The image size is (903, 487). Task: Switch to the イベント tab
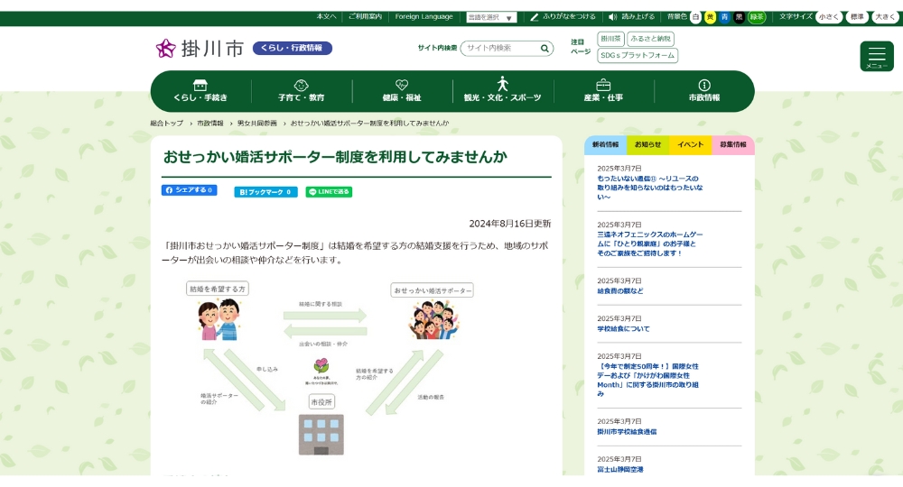click(691, 144)
